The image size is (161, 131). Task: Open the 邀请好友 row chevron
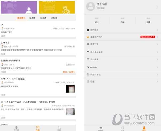tap(158, 44)
